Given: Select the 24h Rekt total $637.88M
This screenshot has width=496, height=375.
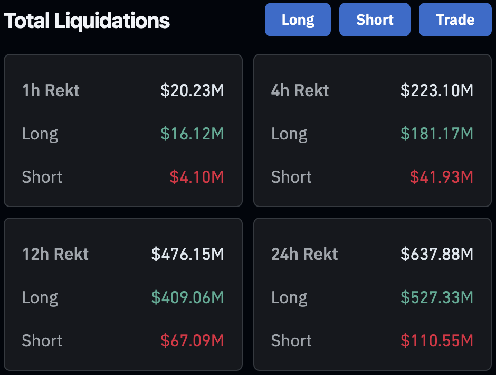Looking at the screenshot, I should 437,254.
